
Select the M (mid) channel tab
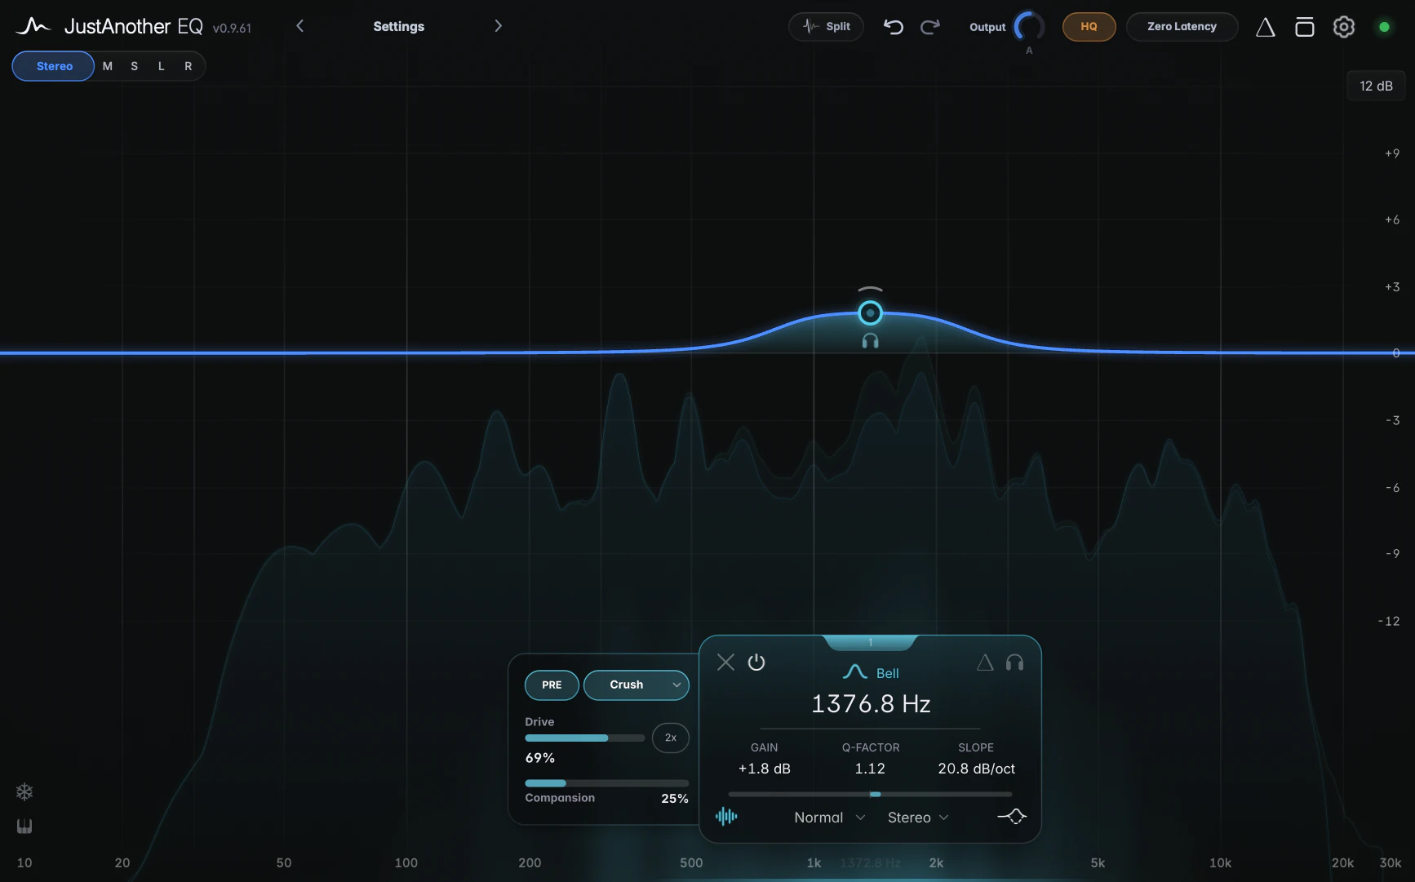[108, 66]
